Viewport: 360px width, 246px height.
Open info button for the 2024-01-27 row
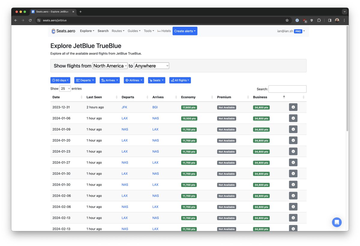(293, 162)
